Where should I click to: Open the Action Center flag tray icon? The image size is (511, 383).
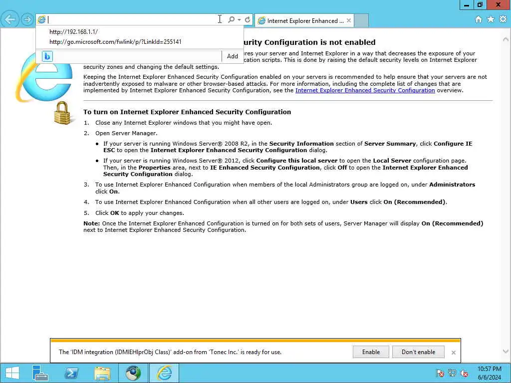(440, 373)
